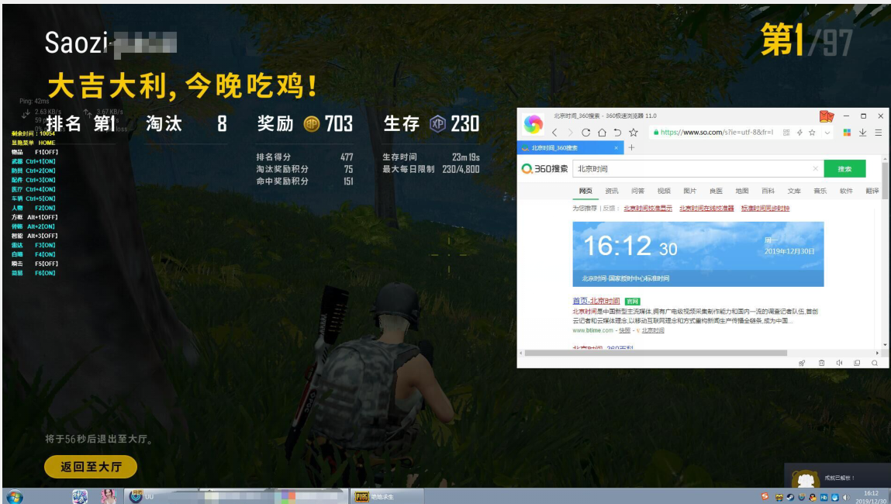Click the trash icon in browser status bar
Viewport: 891px width, 504px height.
coord(821,363)
